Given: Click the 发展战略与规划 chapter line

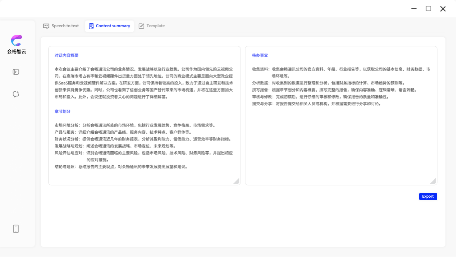Looking at the screenshot, I should [115, 146].
